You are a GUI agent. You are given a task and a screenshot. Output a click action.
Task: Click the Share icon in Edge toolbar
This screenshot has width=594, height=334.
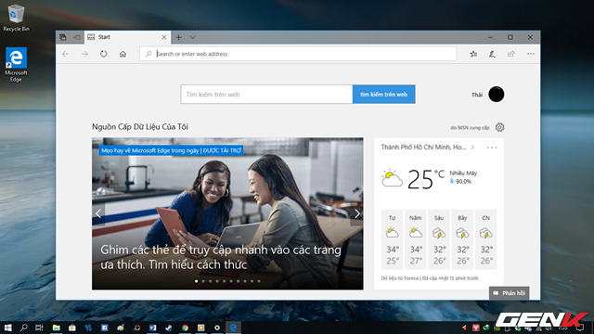click(x=511, y=54)
